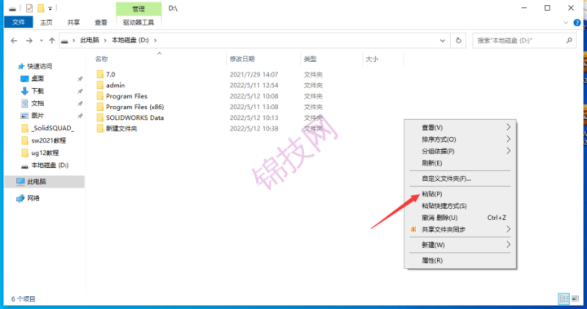The image size is (587, 309).
Task: Open the quick access toolbar customize dropdown
Action: (x=51, y=8)
